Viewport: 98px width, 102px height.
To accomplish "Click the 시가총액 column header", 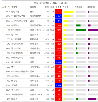I will point(91,7).
